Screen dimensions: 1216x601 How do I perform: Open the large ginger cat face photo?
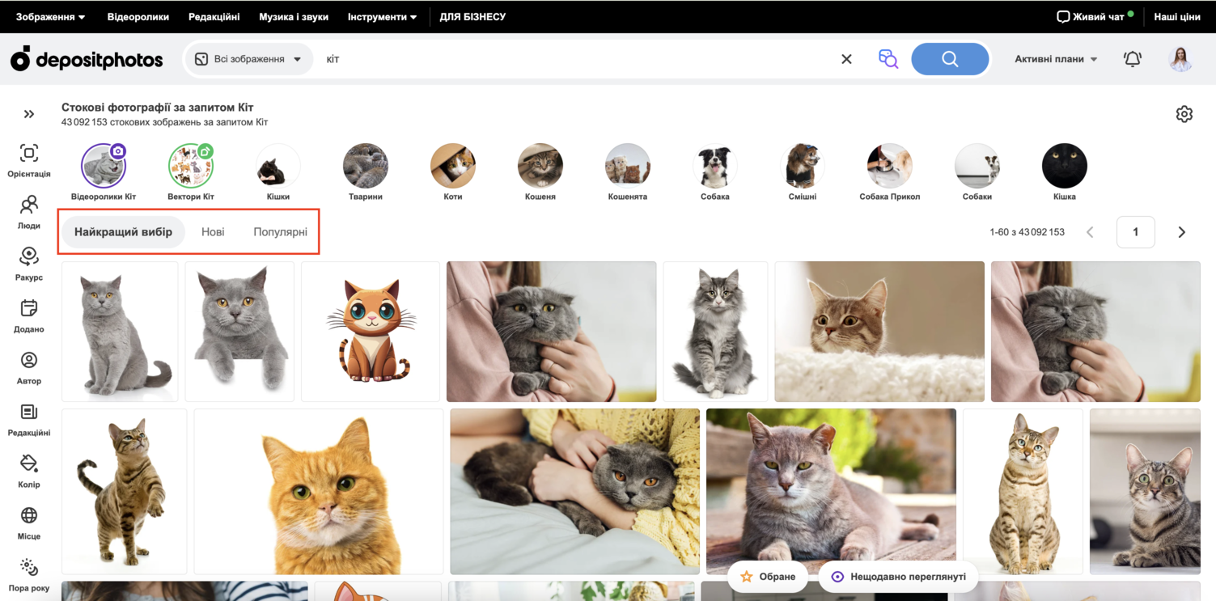(x=319, y=492)
